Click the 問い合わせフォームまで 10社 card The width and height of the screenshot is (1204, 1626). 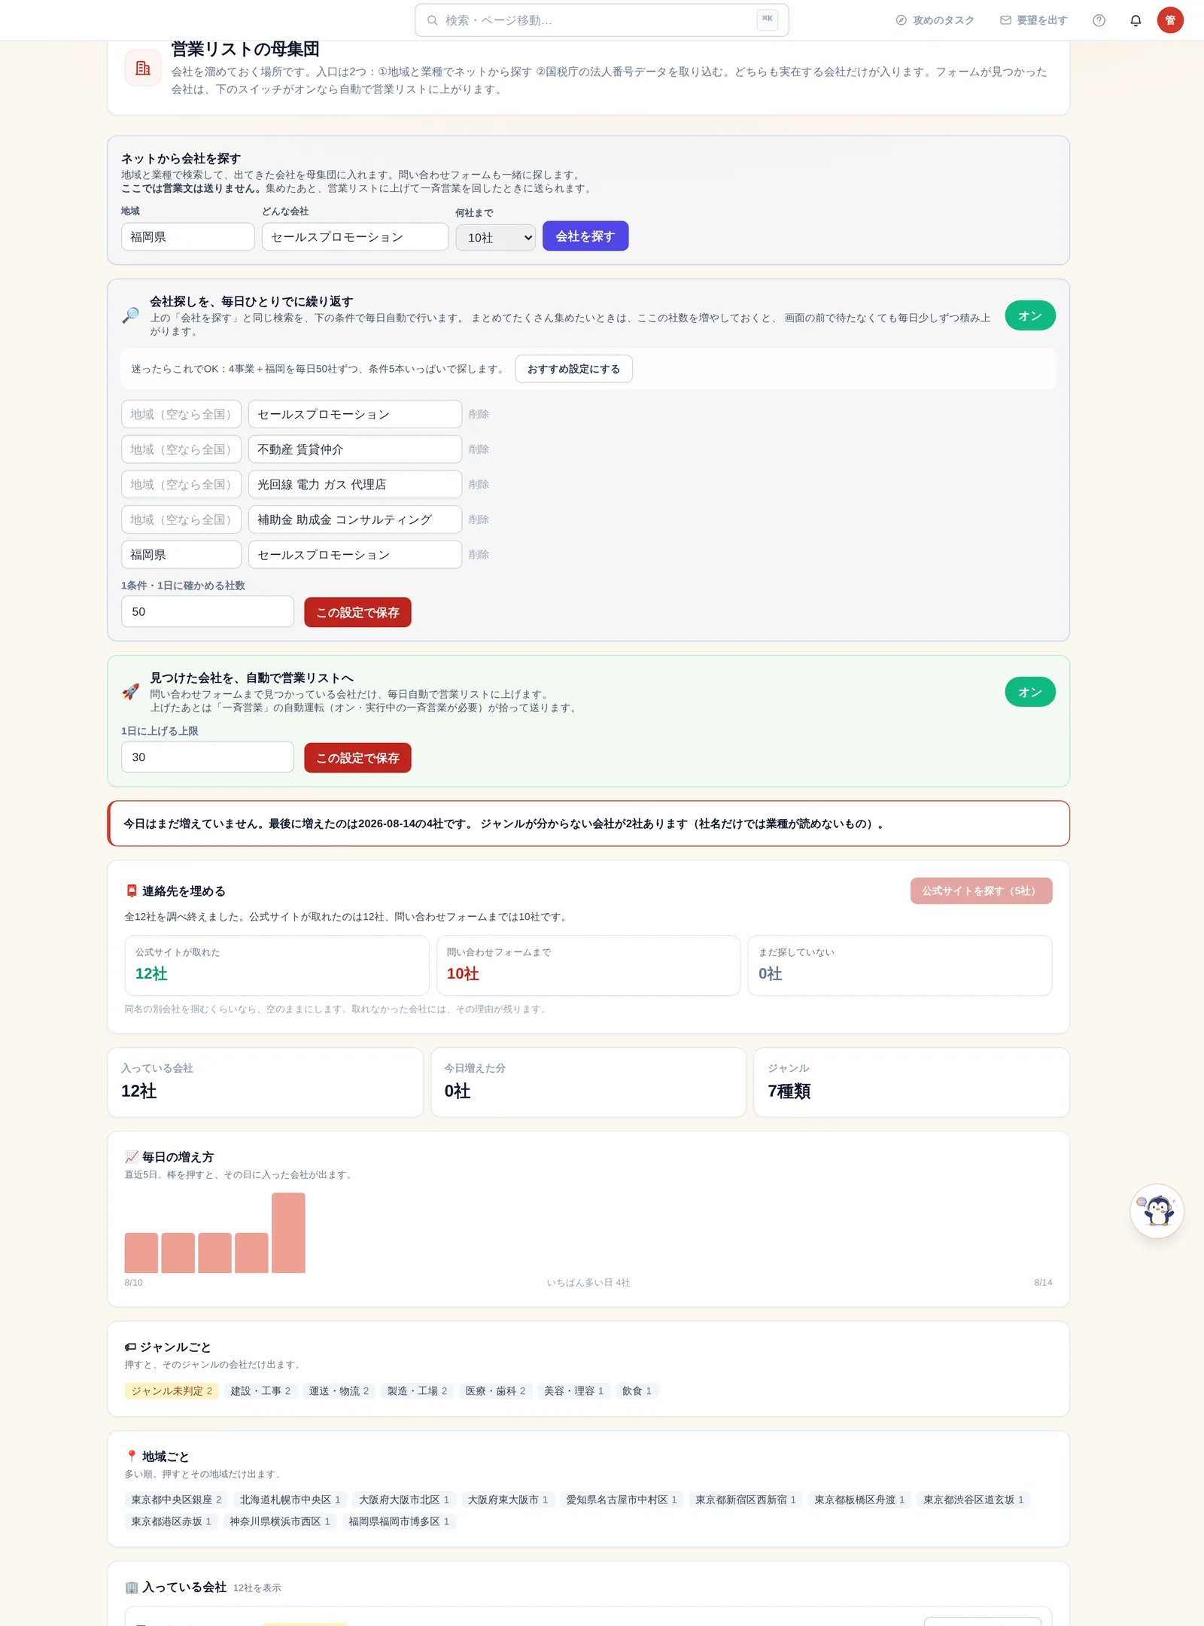588,965
